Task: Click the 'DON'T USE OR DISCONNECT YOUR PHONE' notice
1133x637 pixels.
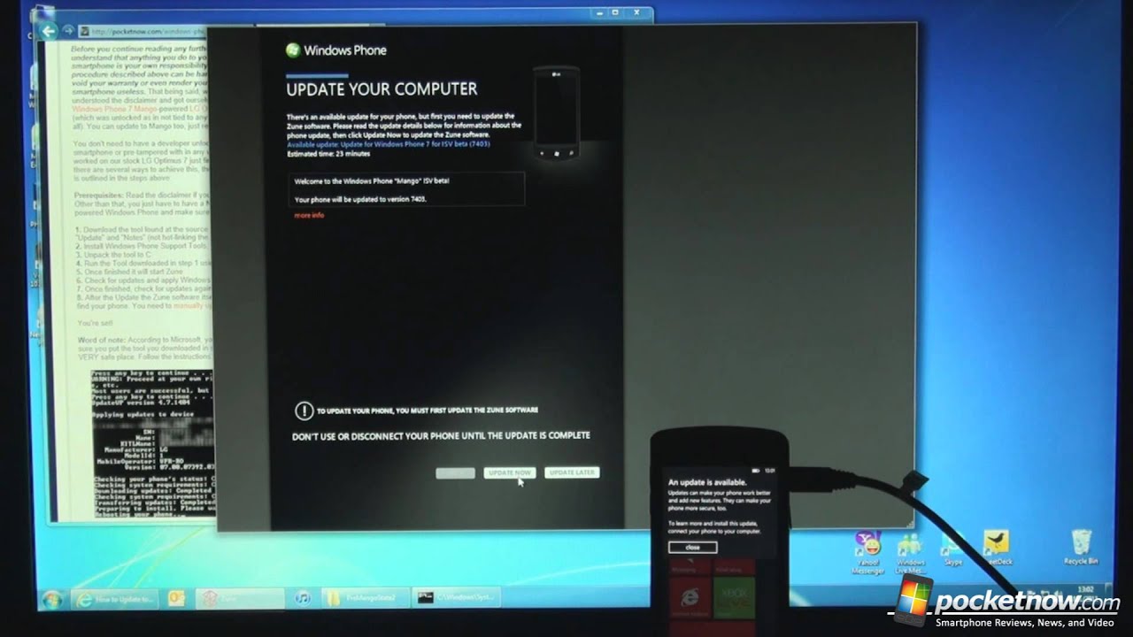Action: (441, 435)
